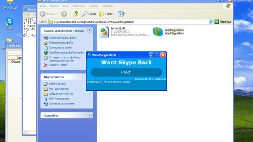Open Рабочий стол in Other Places
Screen dimensions: 253x142
[x=58, y=84]
